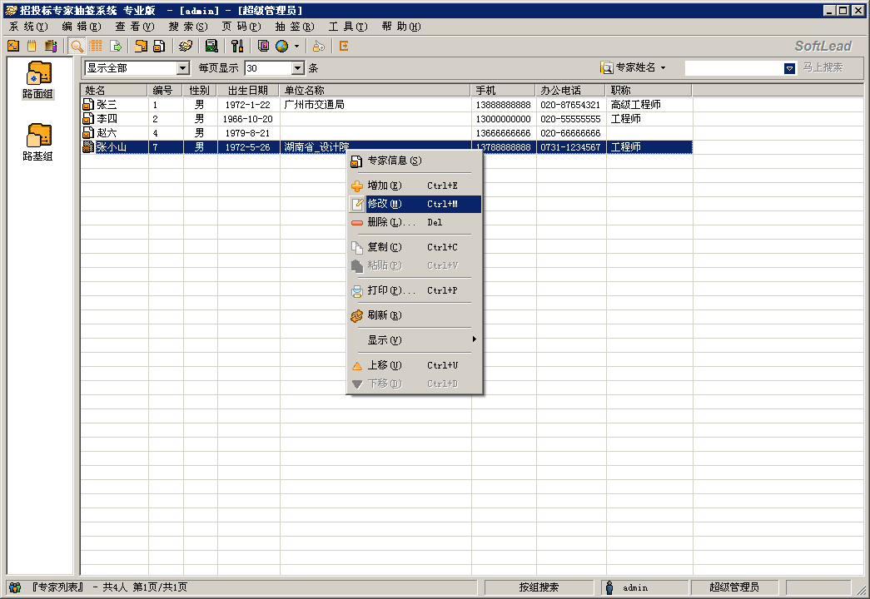Sort by the 编号 column header
The width and height of the screenshot is (870, 599).
[165, 90]
